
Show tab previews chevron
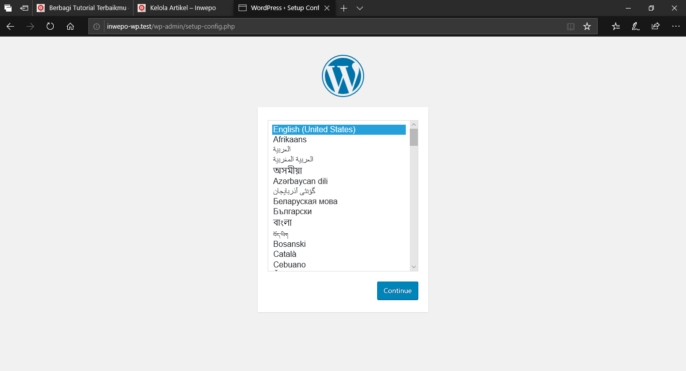click(x=360, y=8)
